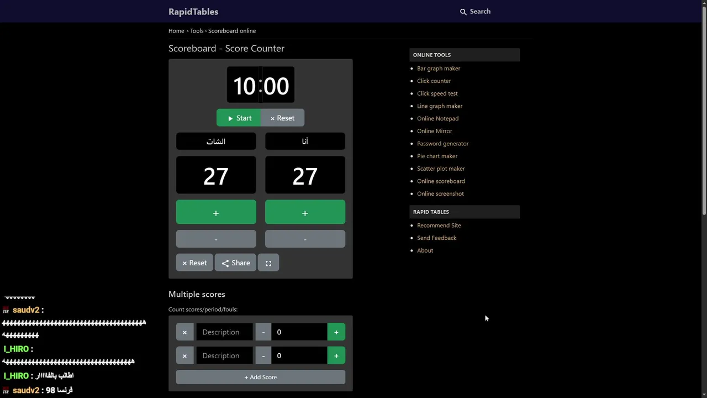This screenshot has height=398, width=707.
Task: Click the Recommend Site link
Action: 439,226
